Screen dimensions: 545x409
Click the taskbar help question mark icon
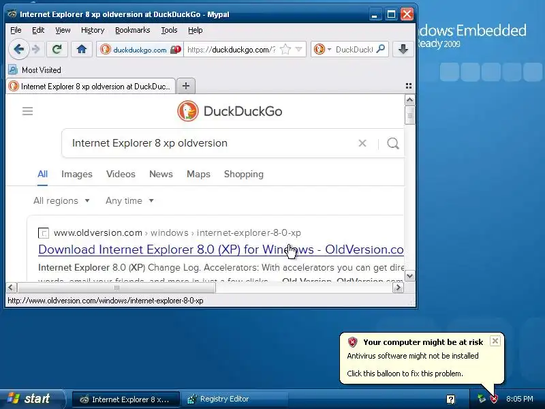click(x=450, y=399)
